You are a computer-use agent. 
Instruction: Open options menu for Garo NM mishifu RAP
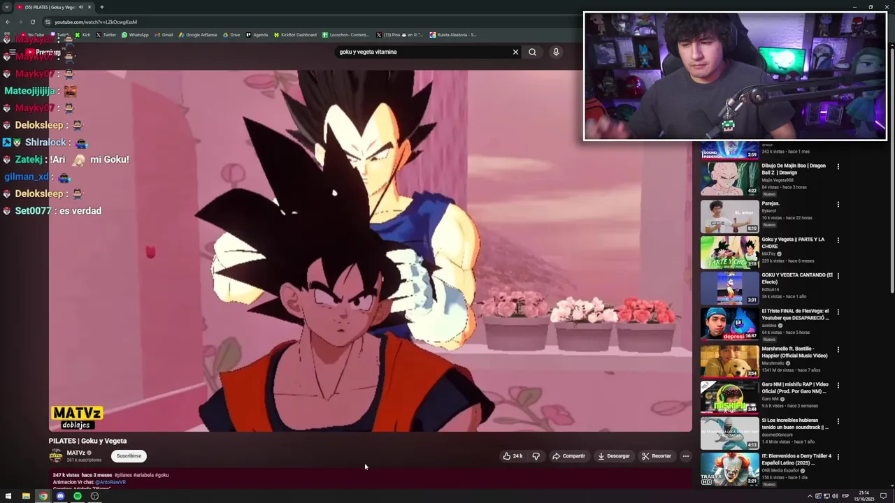click(838, 385)
